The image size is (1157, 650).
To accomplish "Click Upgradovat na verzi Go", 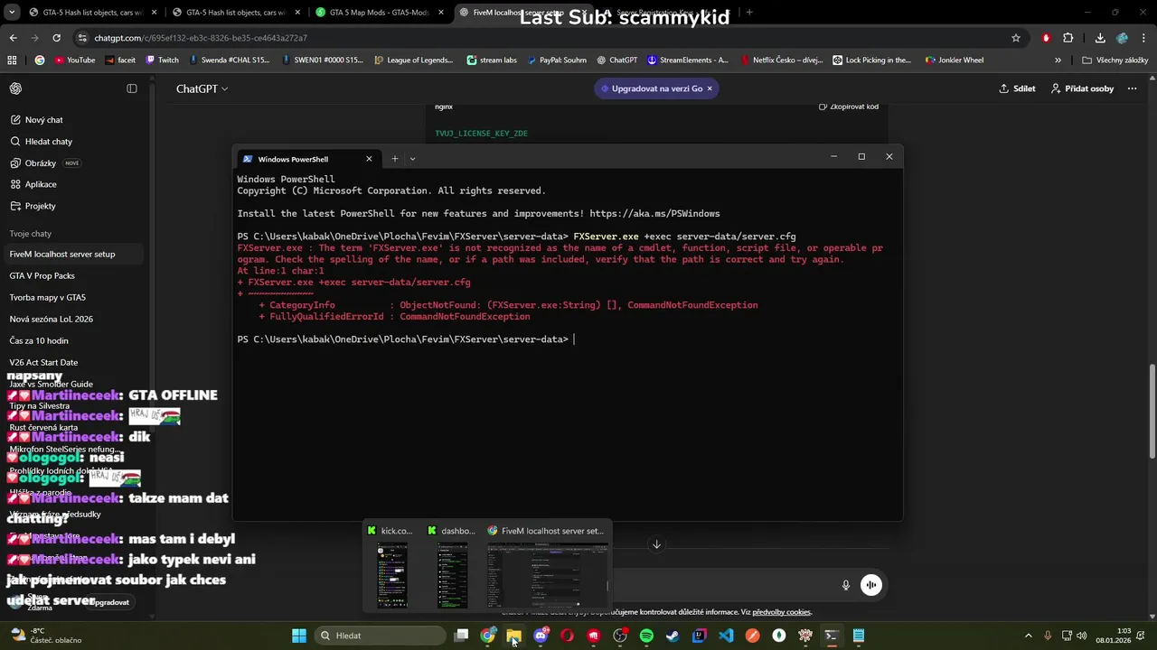I will click(x=657, y=88).
